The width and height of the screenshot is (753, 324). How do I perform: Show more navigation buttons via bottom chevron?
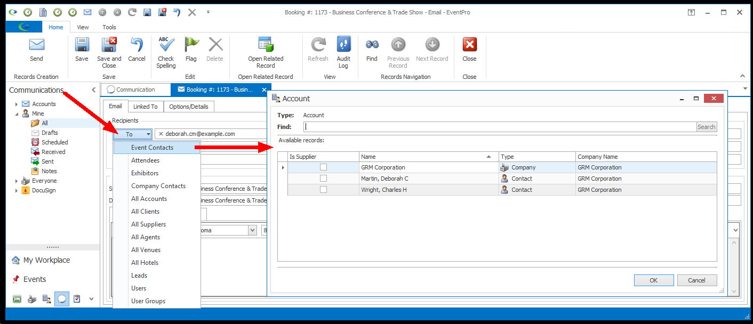pyautogui.click(x=91, y=299)
